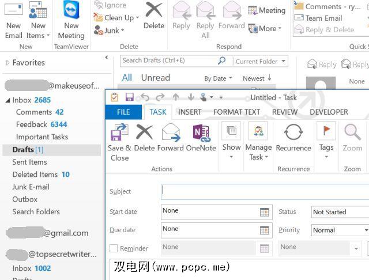
Task: Click the Save icon in Task quick access toolbar
Action: click(129, 97)
